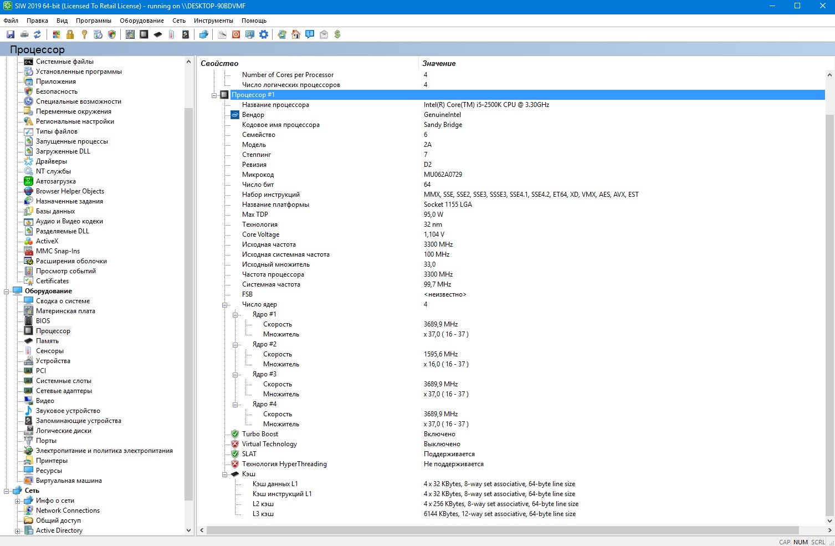Click the blue gear options toolbar icon
This screenshot has width=835, height=546.
pos(264,34)
